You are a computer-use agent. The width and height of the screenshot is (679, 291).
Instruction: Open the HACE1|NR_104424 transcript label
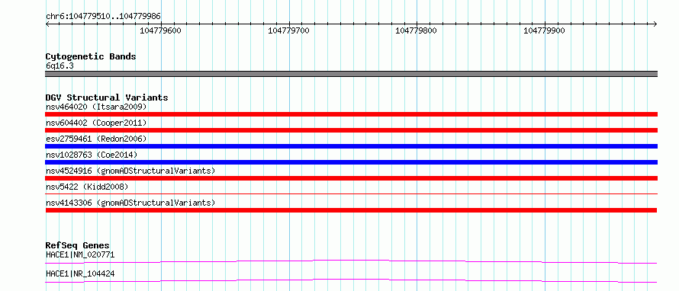click(x=80, y=273)
